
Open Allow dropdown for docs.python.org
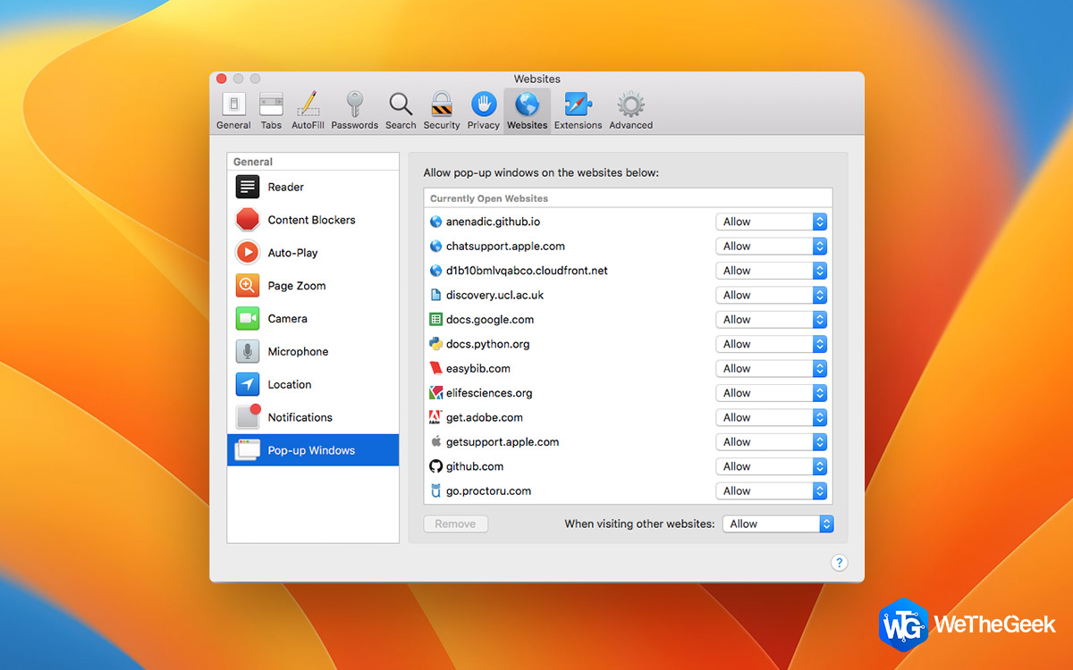click(772, 344)
